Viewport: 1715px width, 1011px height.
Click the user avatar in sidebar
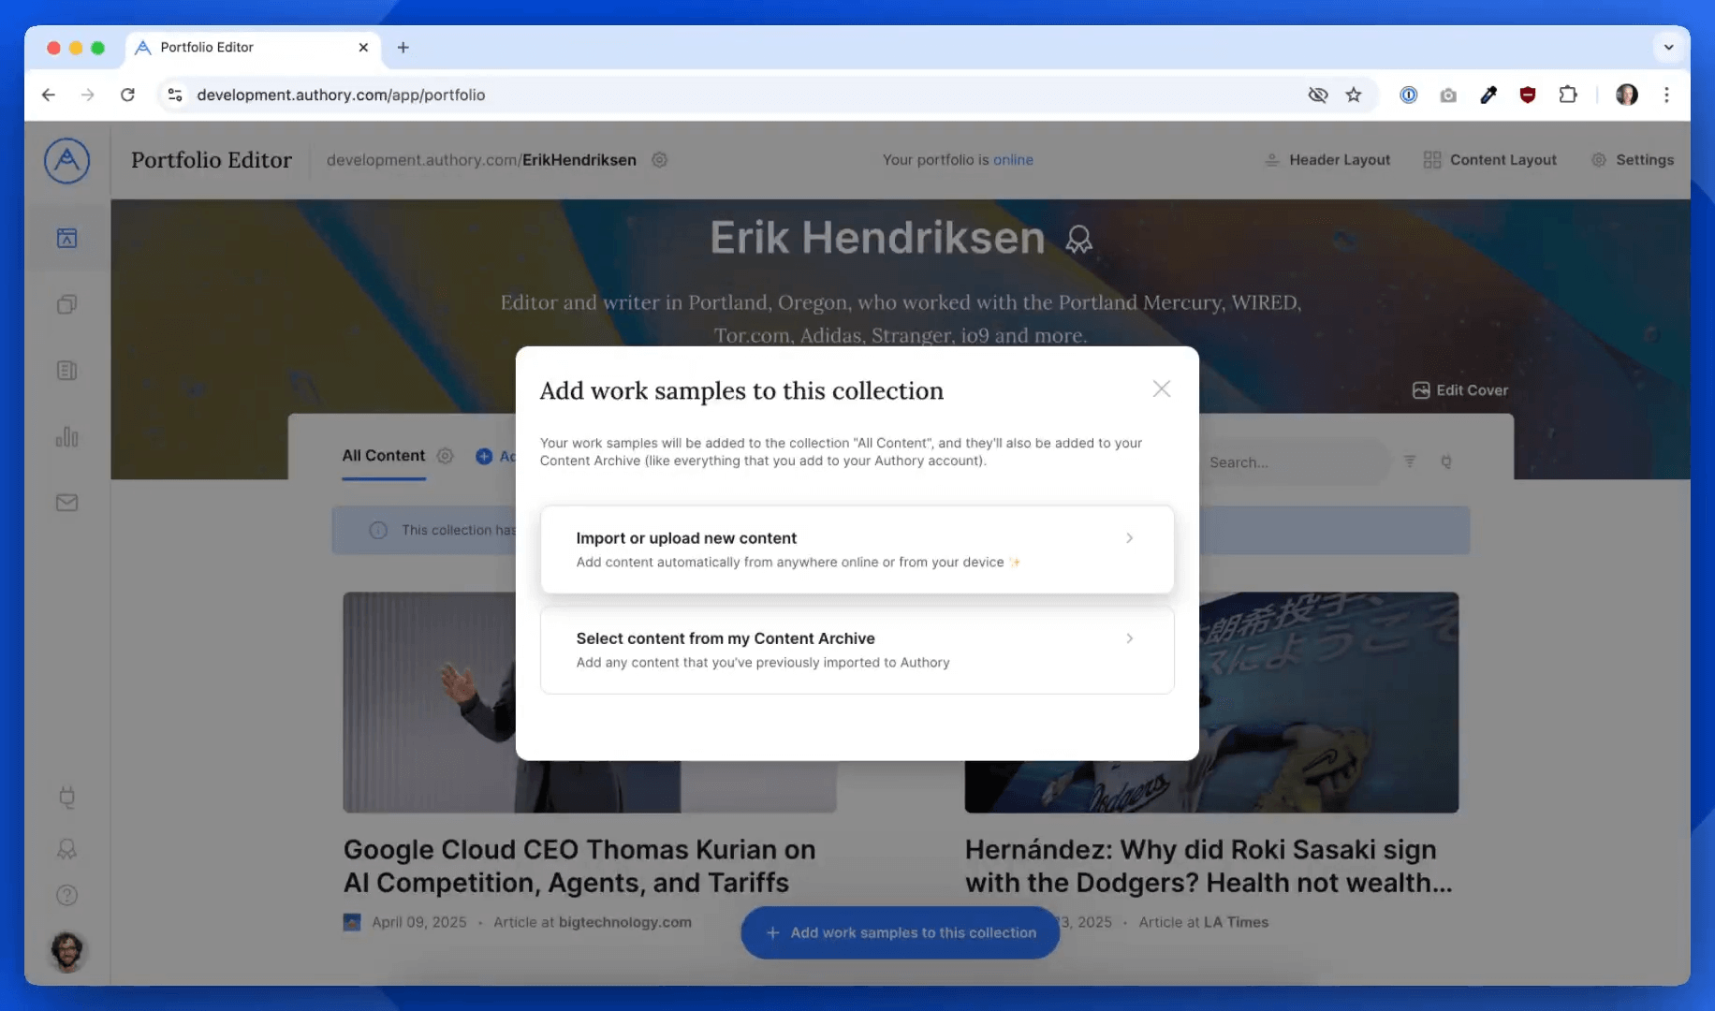click(66, 951)
